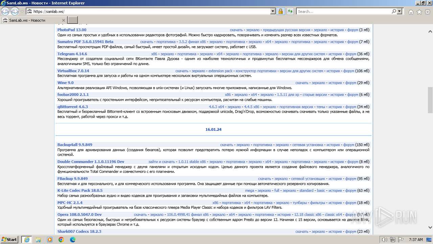The height and width of the screenshot is (244, 433).
Task: Click standard link in K-Lite row
Action: [x=306, y=190]
